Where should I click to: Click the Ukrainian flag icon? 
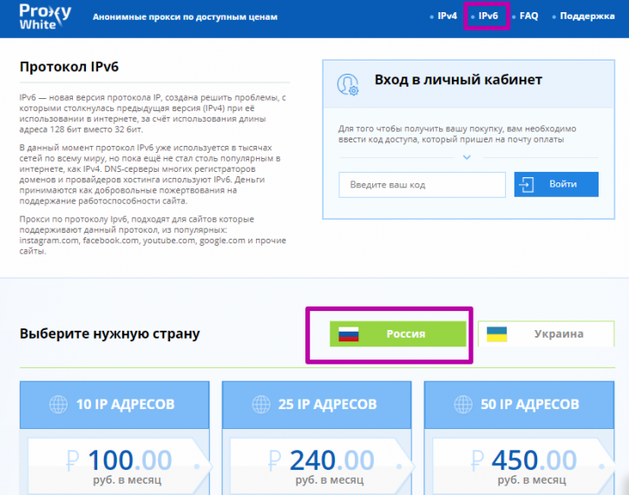click(496, 334)
